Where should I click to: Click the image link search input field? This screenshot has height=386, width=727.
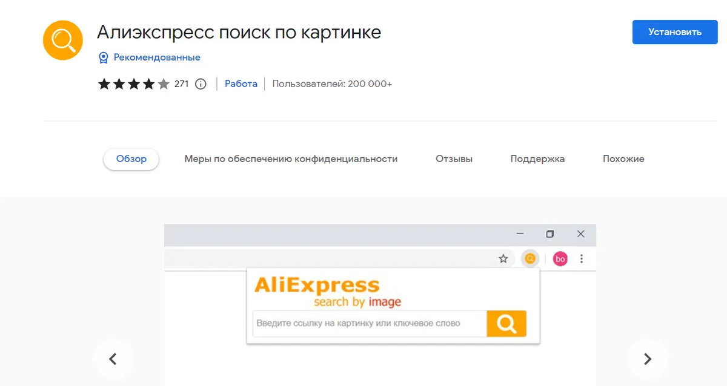(370, 324)
